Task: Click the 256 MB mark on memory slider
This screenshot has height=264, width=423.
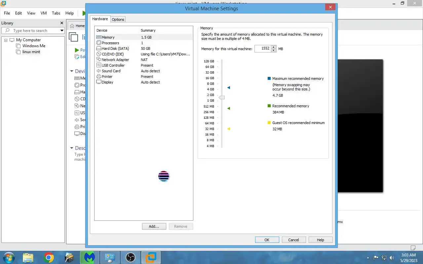Action: pyautogui.click(x=209, y=112)
